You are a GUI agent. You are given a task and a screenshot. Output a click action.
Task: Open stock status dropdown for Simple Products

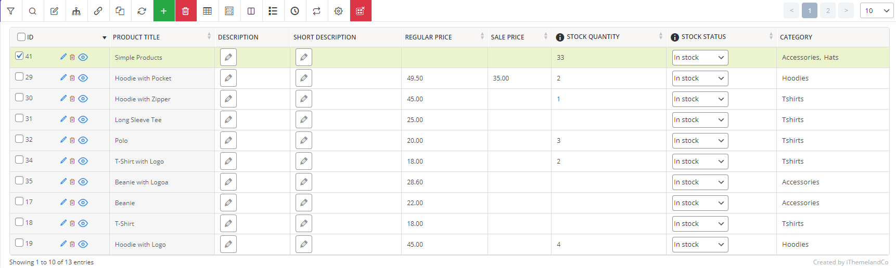click(x=700, y=58)
